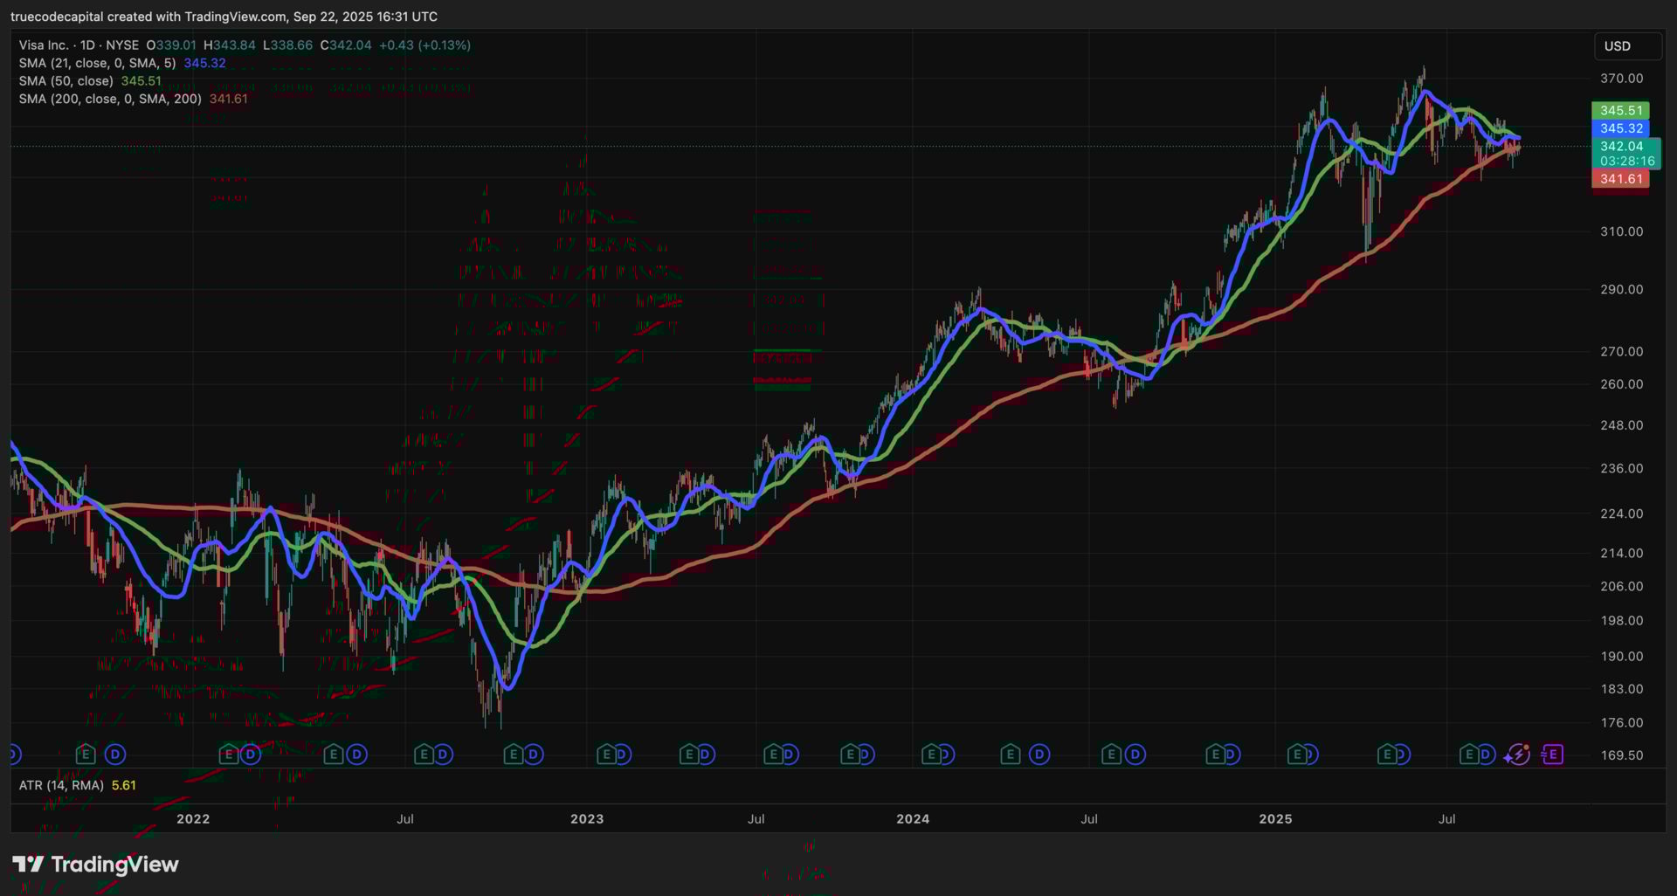Click the dividend marker just after the 2023 label
The image size is (1677, 896).
coord(621,754)
